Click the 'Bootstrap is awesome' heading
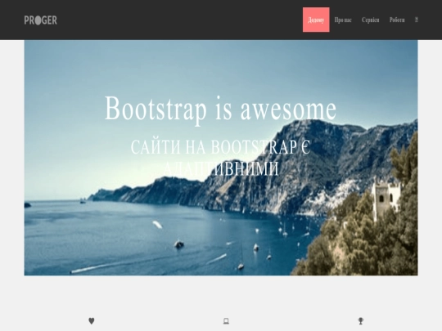This screenshot has width=442, height=331. coord(220,109)
